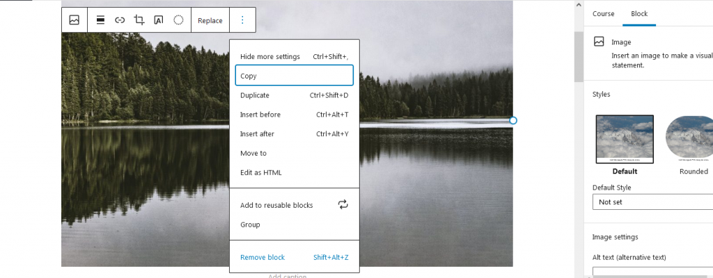Click the image resize handle circle

[513, 121]
